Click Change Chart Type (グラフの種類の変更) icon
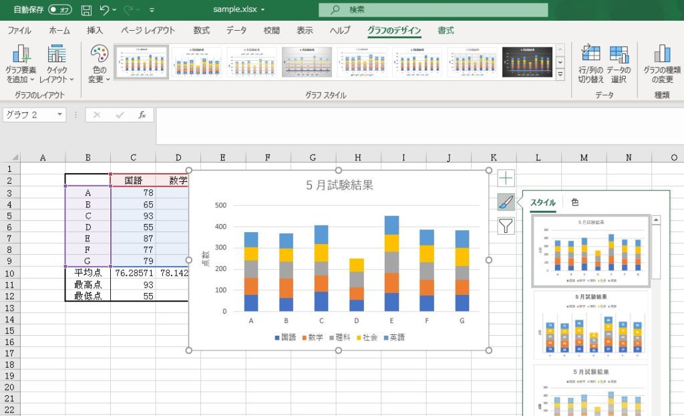The image size is (684, 416). 661,64
